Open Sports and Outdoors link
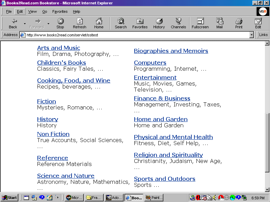This screenshot has width=270, height=202. click(x=165, y=179)
